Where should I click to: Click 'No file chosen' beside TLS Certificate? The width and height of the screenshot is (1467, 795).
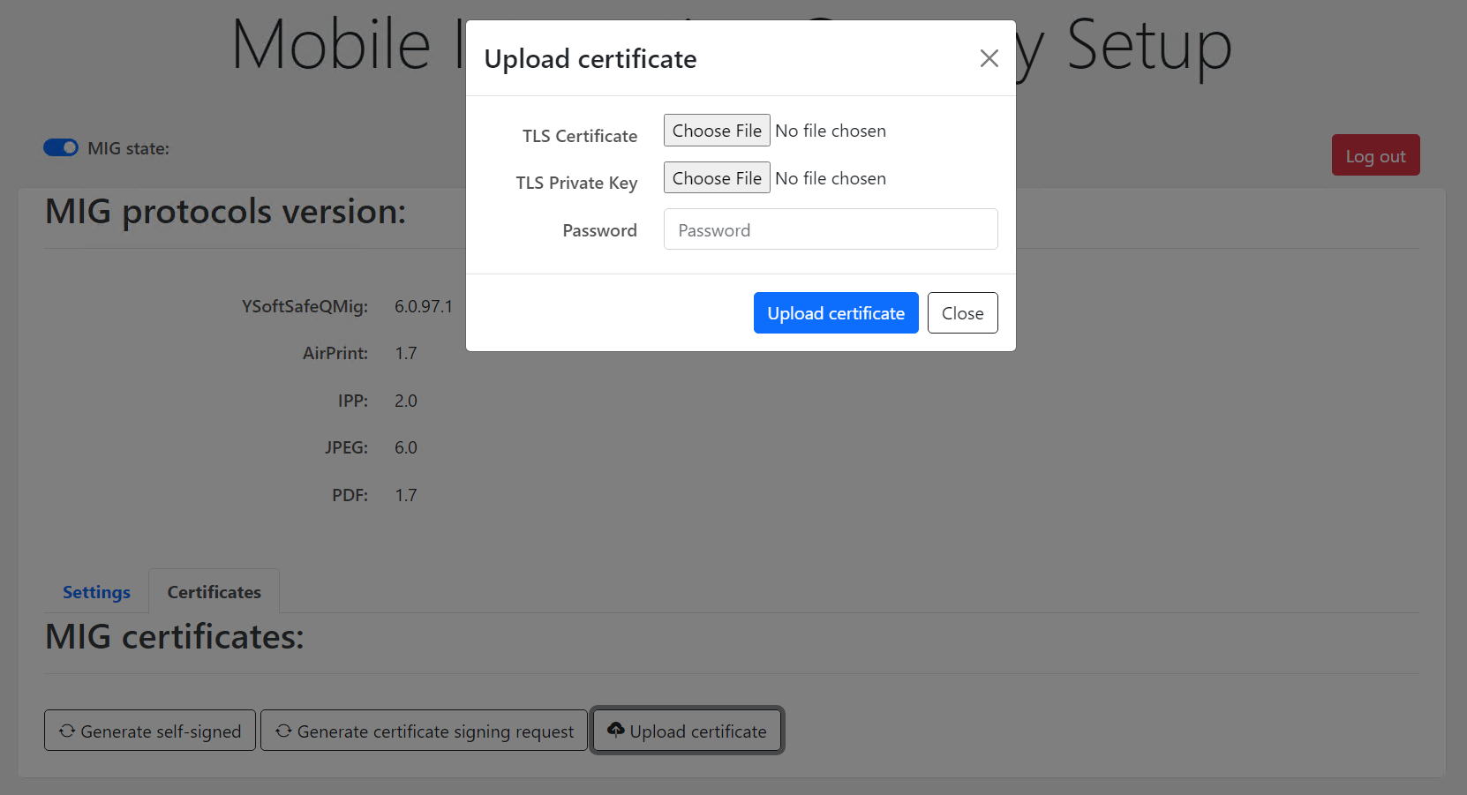click(x=831, y=131)
